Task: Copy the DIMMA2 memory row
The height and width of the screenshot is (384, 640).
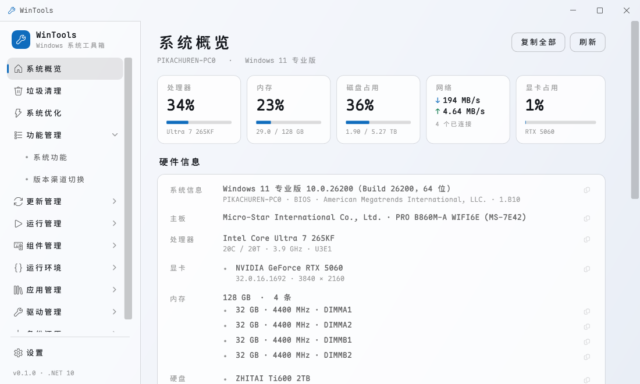Action: (587, 326)
